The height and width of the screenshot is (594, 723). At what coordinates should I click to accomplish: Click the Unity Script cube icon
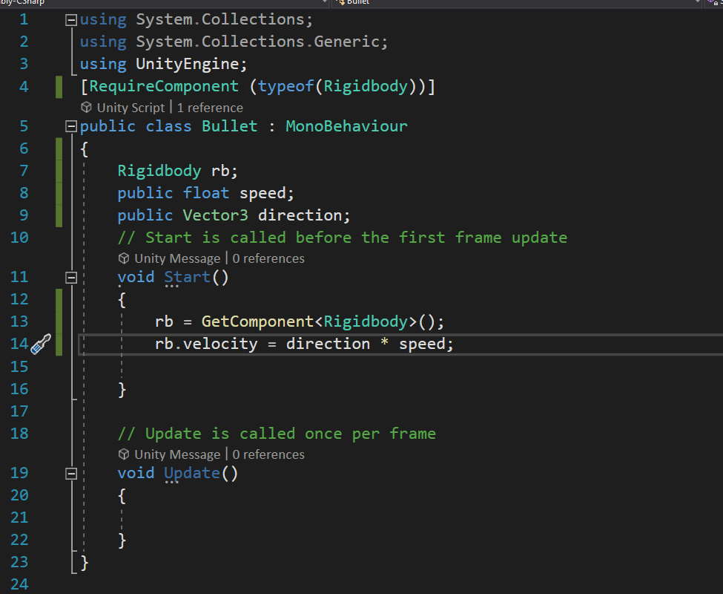(x=86, y=108)
